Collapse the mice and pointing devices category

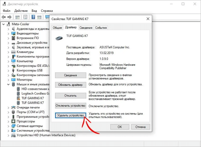coord(8,84)
